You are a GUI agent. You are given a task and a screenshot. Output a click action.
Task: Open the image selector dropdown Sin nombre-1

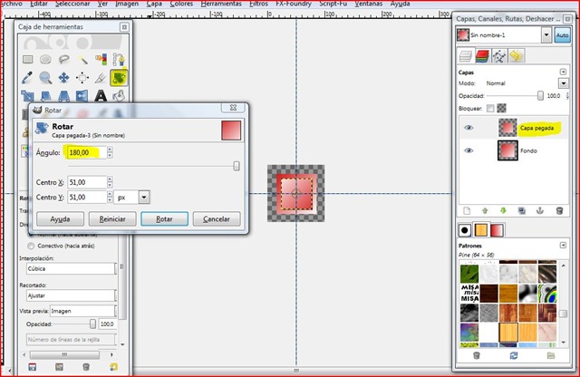546,35
